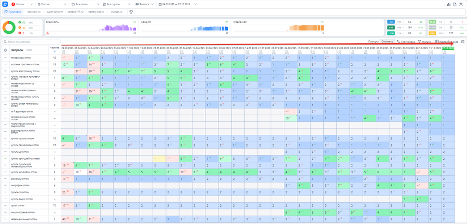The width and height of the screenshot is (467, 224).
Task: Click the target icon beside Запросы header
Action: click(x=5, y=50)
